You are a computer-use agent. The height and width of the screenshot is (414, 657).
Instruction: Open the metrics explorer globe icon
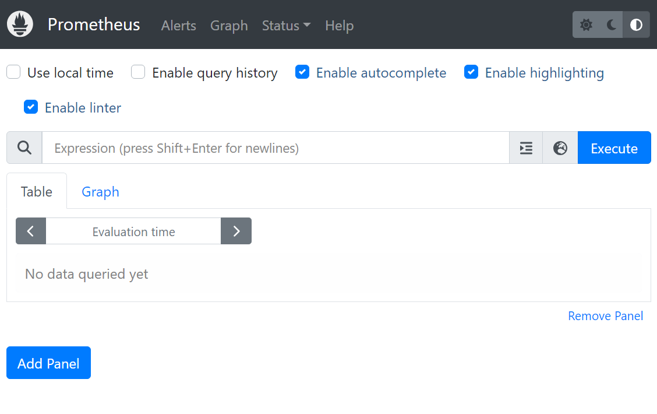560,148
